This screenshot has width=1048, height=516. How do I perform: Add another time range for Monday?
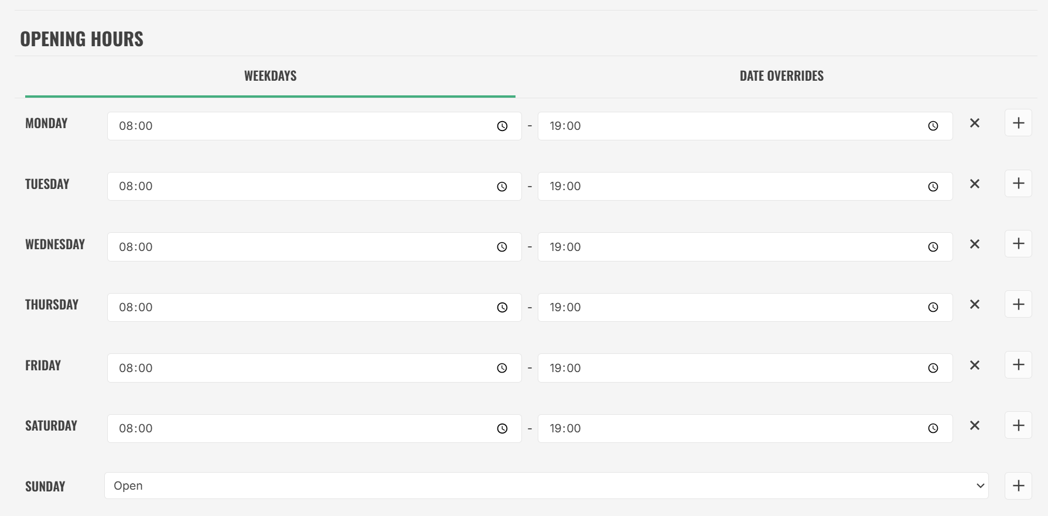coord(1018,123)
